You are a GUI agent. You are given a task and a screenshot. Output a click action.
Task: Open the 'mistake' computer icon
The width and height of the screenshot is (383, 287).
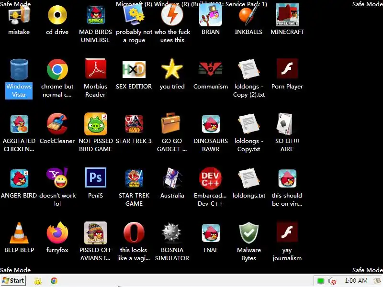(19, 15)
